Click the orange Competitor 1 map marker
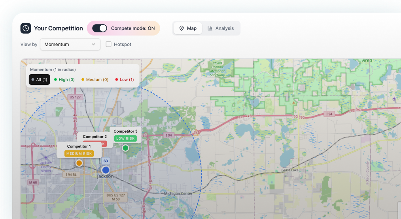 79,163
